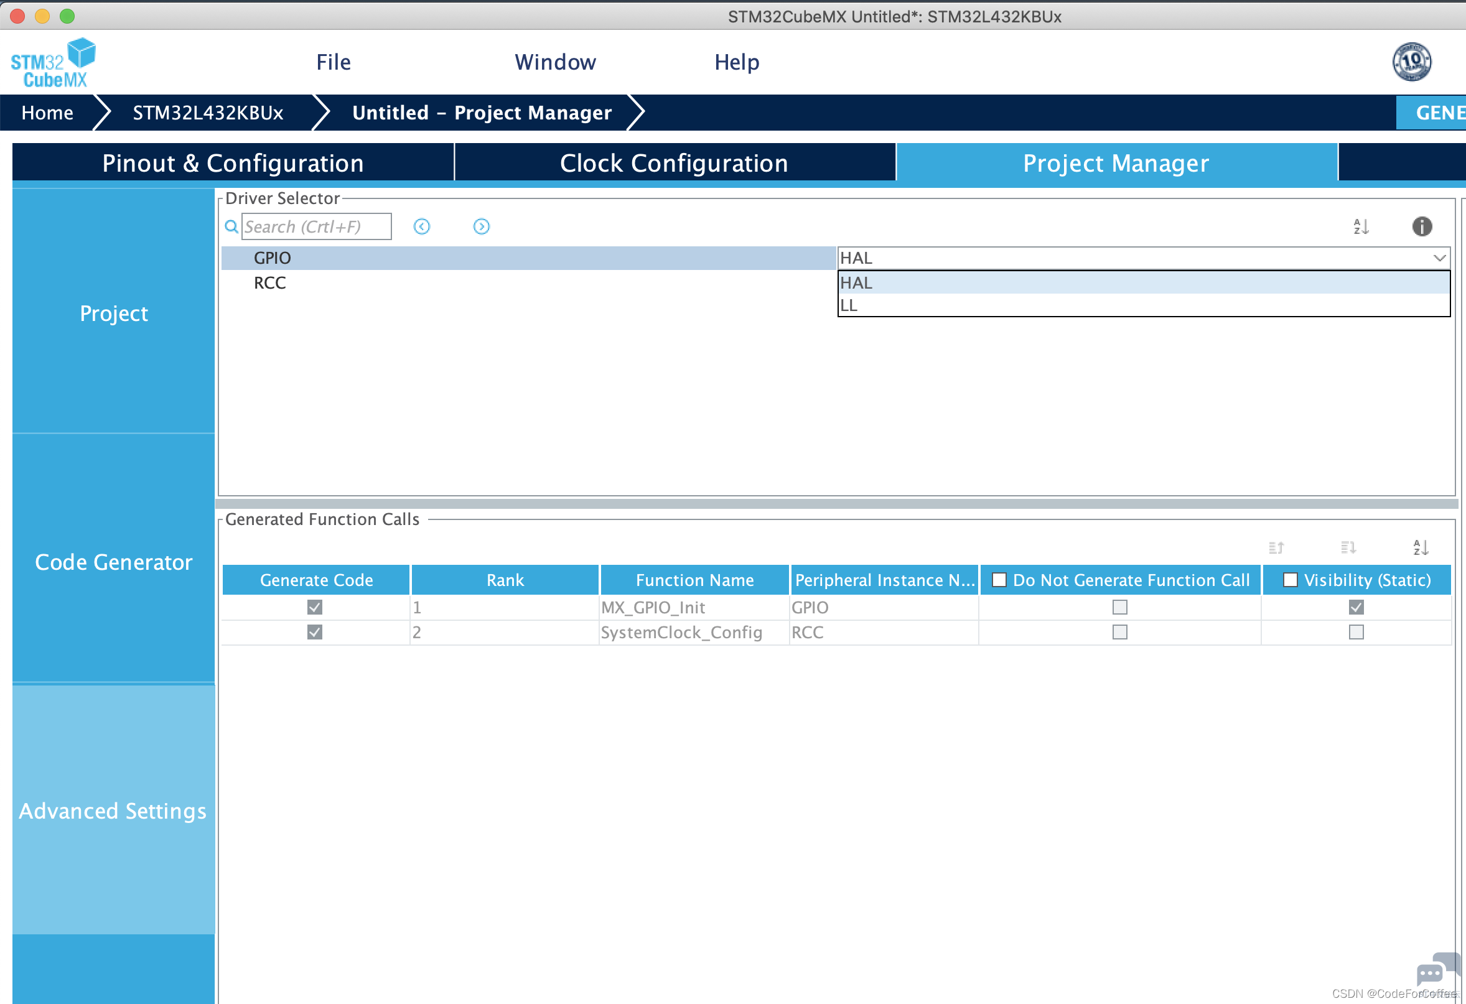Close the STM32CubeMX window
Screen dimensions: 1466x1004
(17, 16)
